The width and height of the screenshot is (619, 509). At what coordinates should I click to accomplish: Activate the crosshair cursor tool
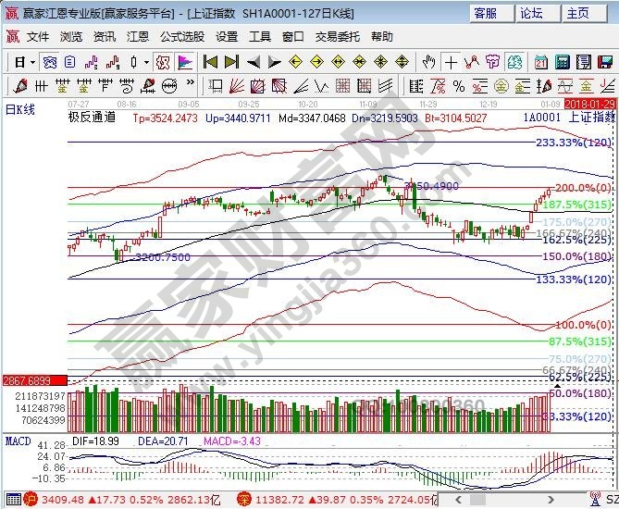click(451, 62)
